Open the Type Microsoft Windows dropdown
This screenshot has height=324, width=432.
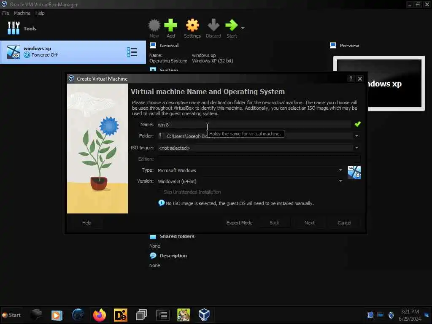(x=250, y=170)
